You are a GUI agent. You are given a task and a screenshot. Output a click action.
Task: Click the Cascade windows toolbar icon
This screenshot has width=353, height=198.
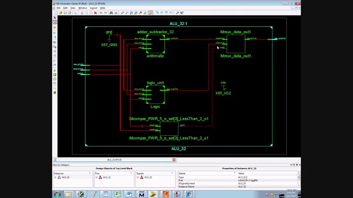157,13
